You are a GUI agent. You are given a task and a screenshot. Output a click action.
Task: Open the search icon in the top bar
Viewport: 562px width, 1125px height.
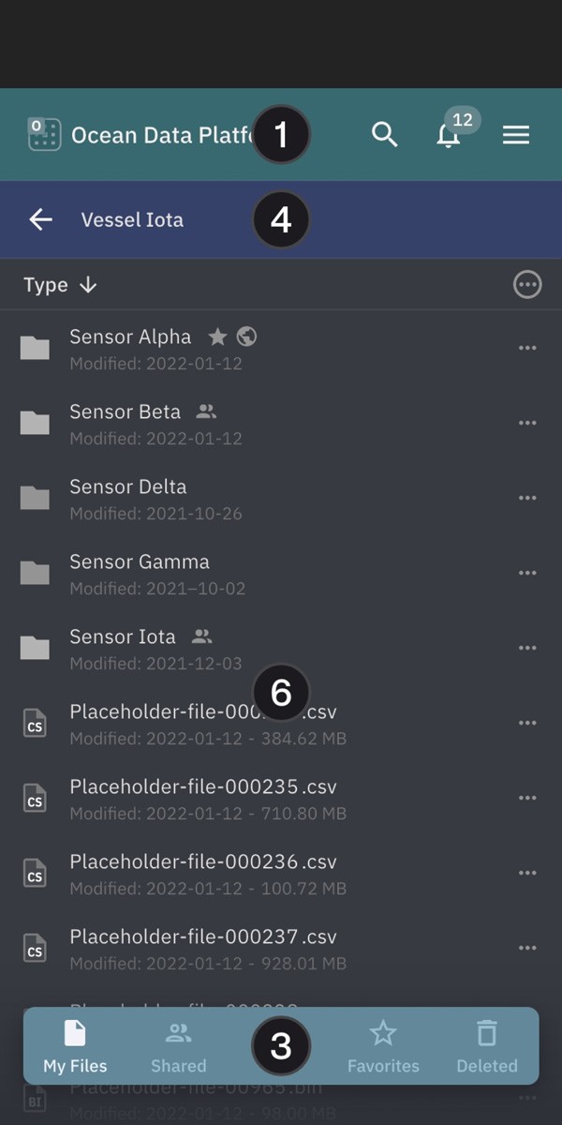coord(384,134)
